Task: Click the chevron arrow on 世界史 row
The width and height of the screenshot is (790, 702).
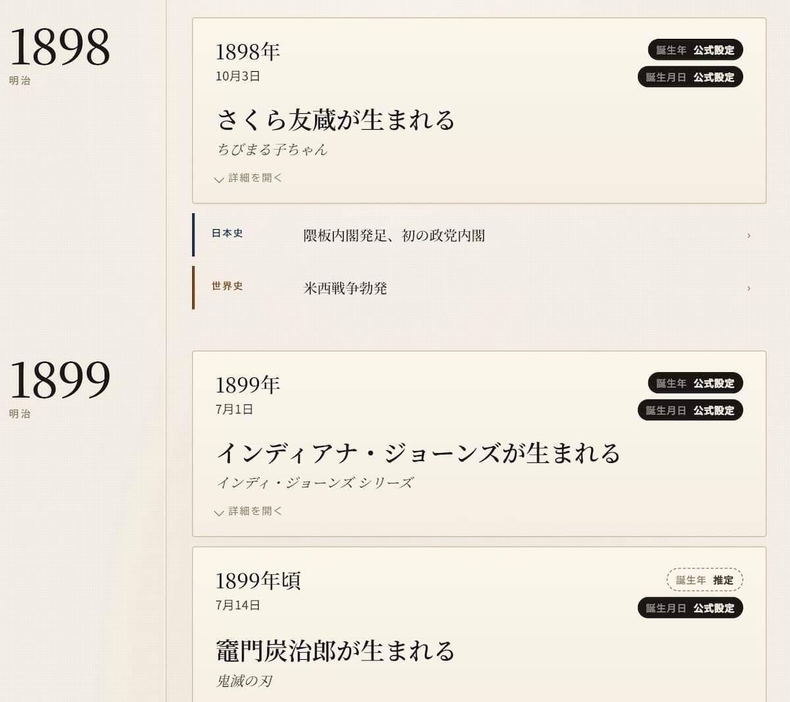Action: (x=749, y=288)
